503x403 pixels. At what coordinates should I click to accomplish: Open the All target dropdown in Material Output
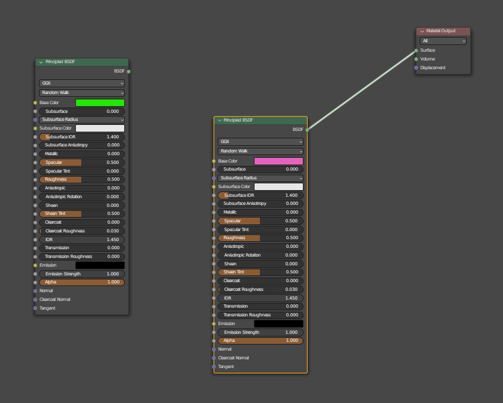point(443,41)
